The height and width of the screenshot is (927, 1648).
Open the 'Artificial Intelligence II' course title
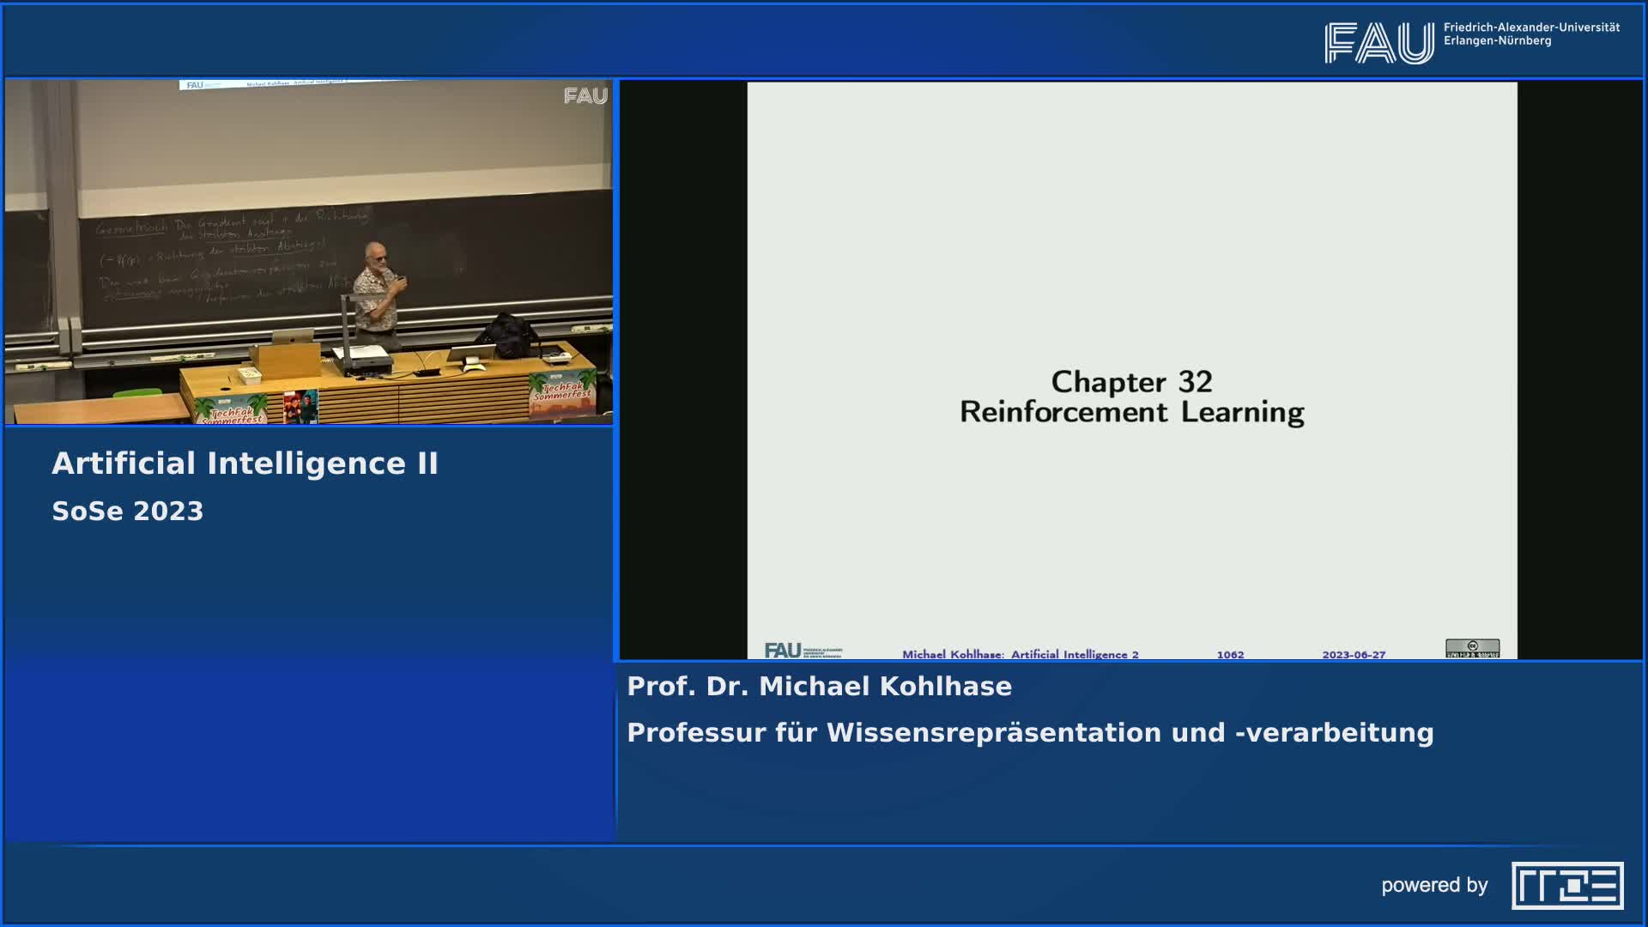pos(246,463)
